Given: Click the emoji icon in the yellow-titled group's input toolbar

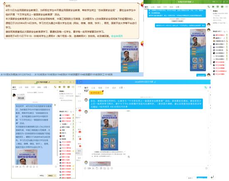Looking at the screenshot, I should [13, 167].
